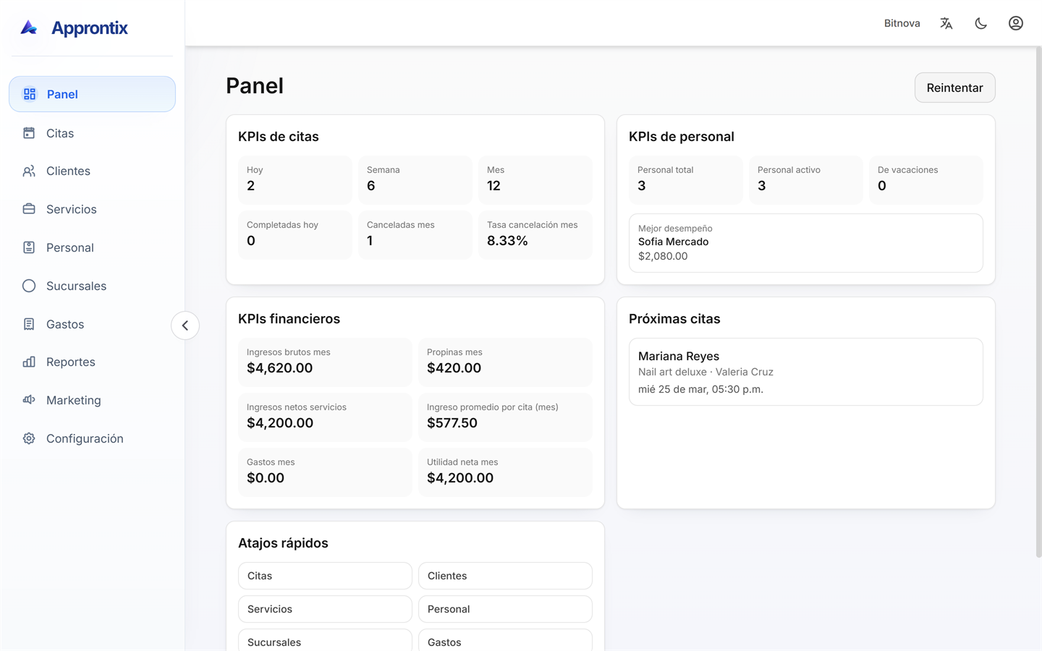Click the Reportes bar chart icon
1042x651 pixels.
tap(29, 362)
